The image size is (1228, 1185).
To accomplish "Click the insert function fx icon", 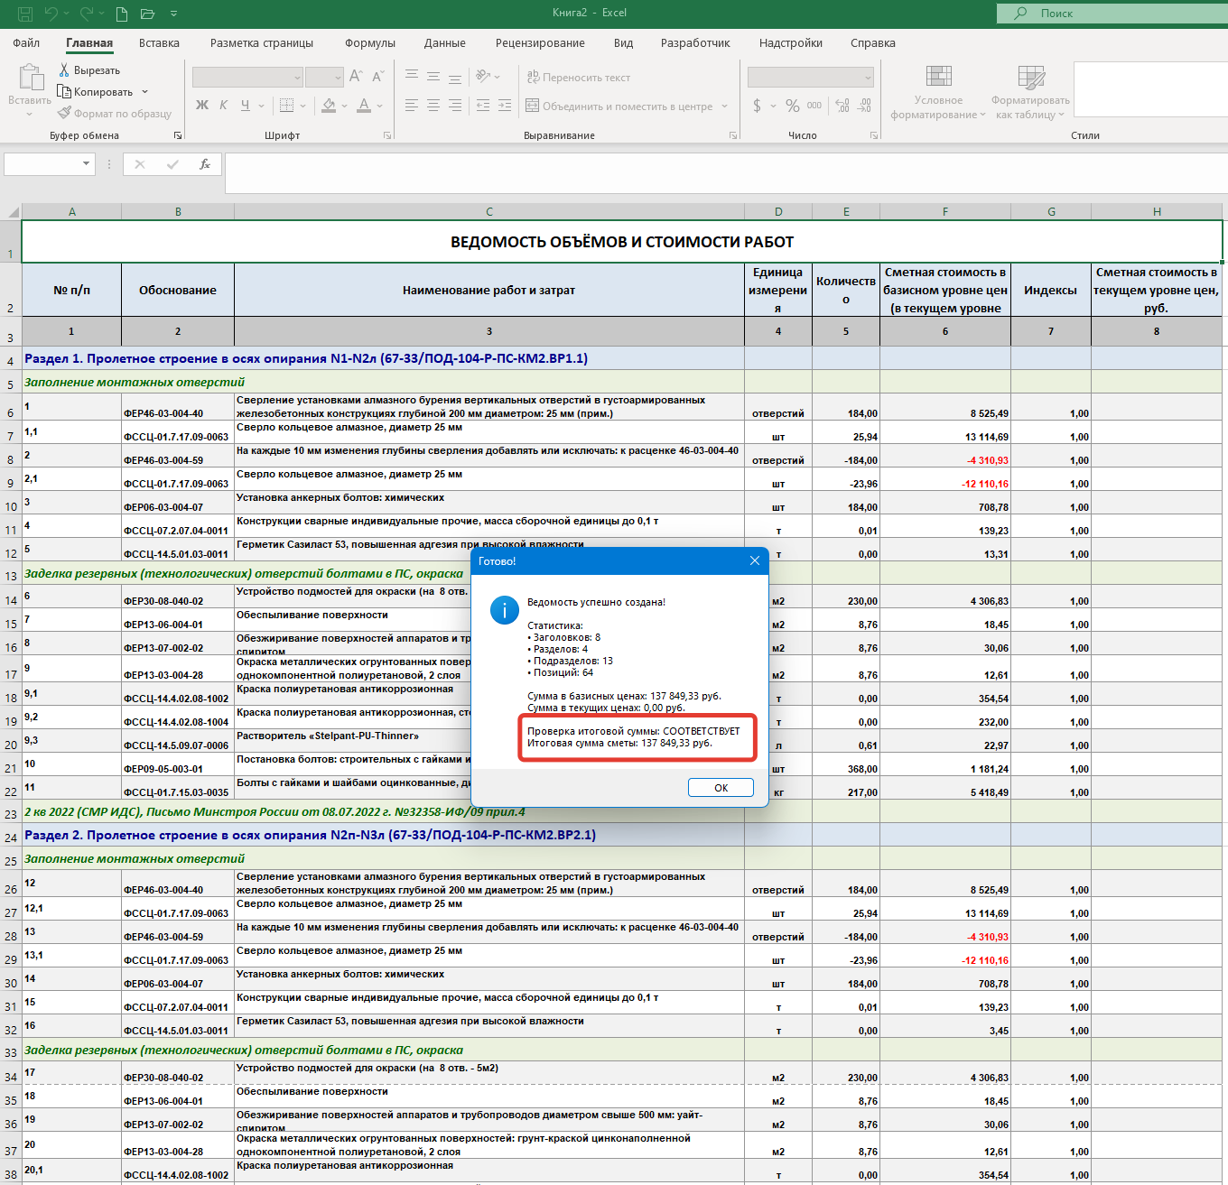I will (205, 164).
